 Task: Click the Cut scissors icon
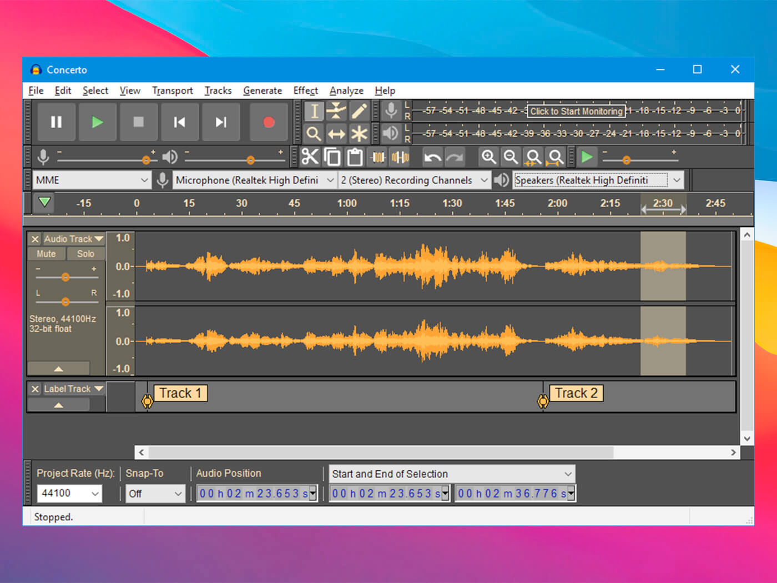(310, 157)
